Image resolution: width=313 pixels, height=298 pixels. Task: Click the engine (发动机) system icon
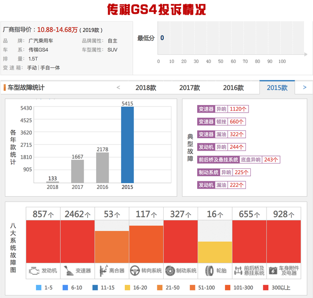(34, 271)
